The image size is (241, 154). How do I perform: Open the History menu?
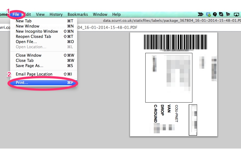coord(56,14)
